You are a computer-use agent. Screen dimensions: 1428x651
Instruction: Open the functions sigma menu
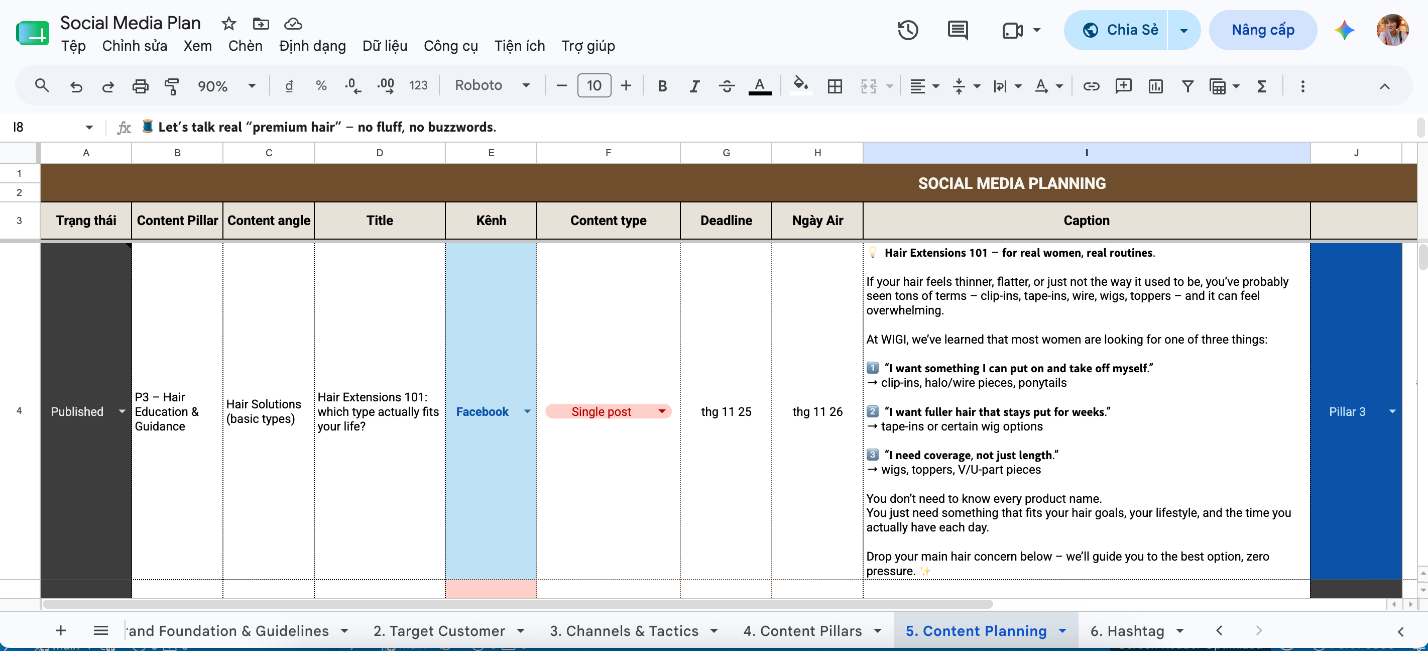(1262, 86)
